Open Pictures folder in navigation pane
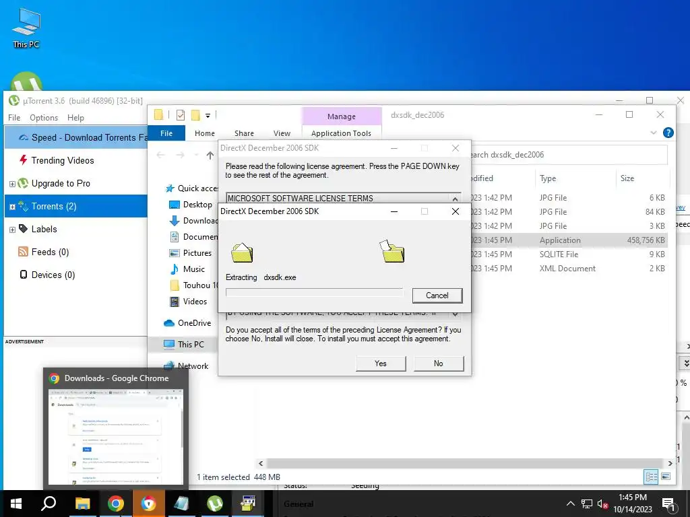This screenshot has width=690, height=517. 191,253
